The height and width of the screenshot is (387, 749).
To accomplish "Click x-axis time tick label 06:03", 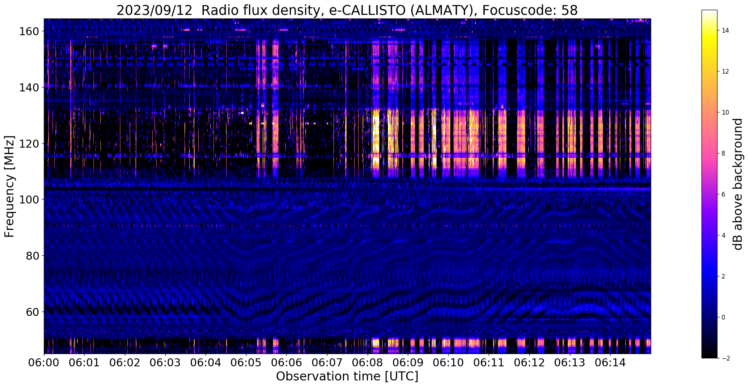I will pos(165,362).
